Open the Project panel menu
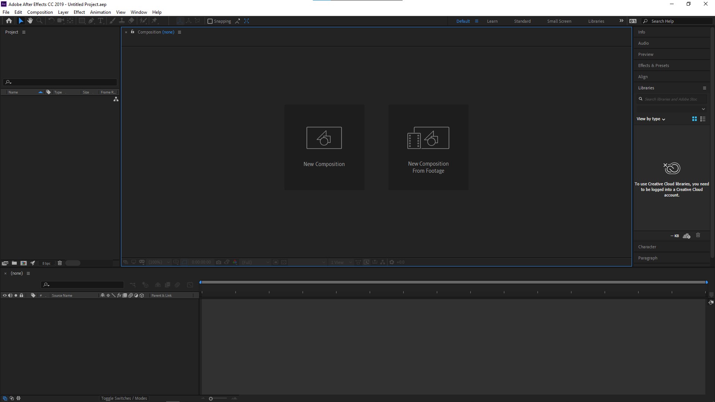This screenshot has height=402, width=715. [24, 32]
